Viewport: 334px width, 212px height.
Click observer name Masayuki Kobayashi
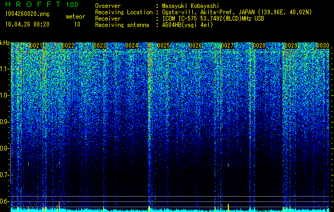[190, 6]
